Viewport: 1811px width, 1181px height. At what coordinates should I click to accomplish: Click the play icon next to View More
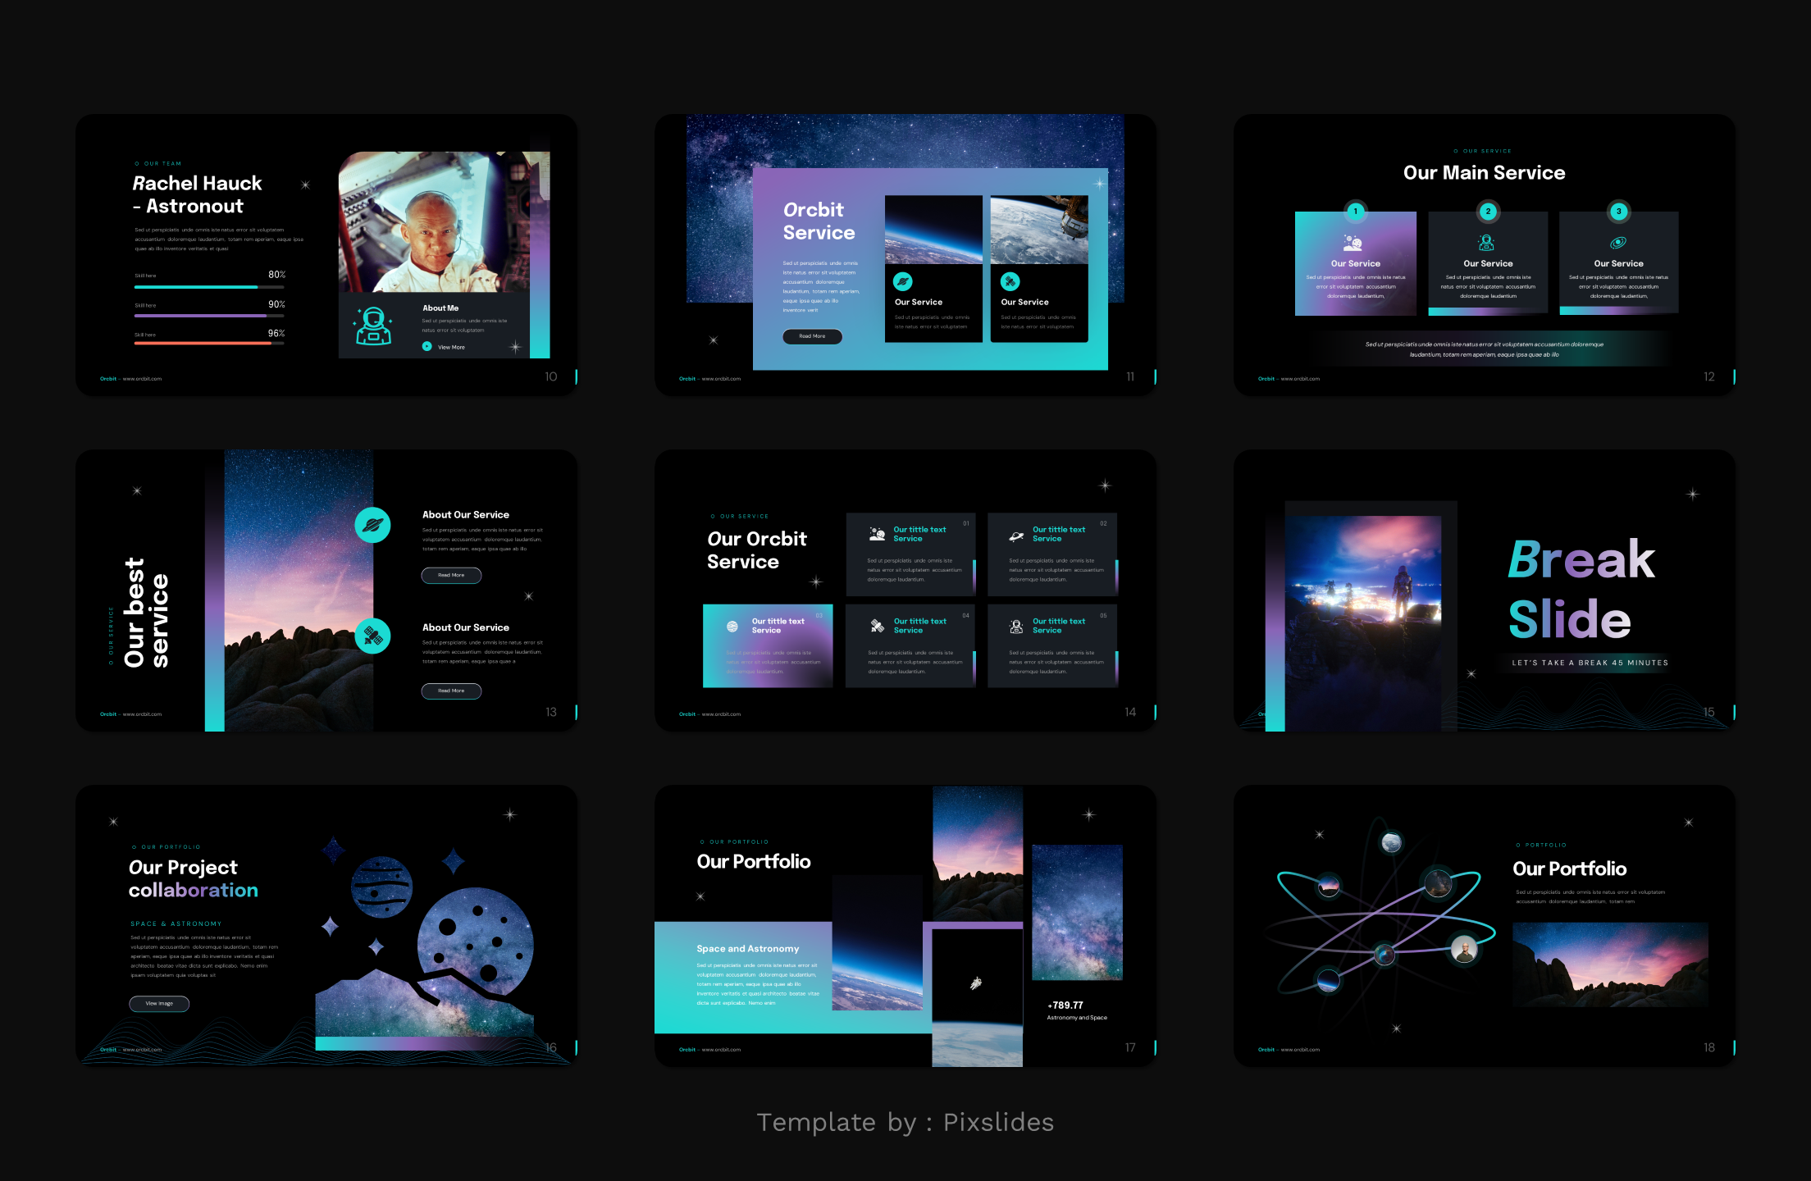[x=427, y=346]
